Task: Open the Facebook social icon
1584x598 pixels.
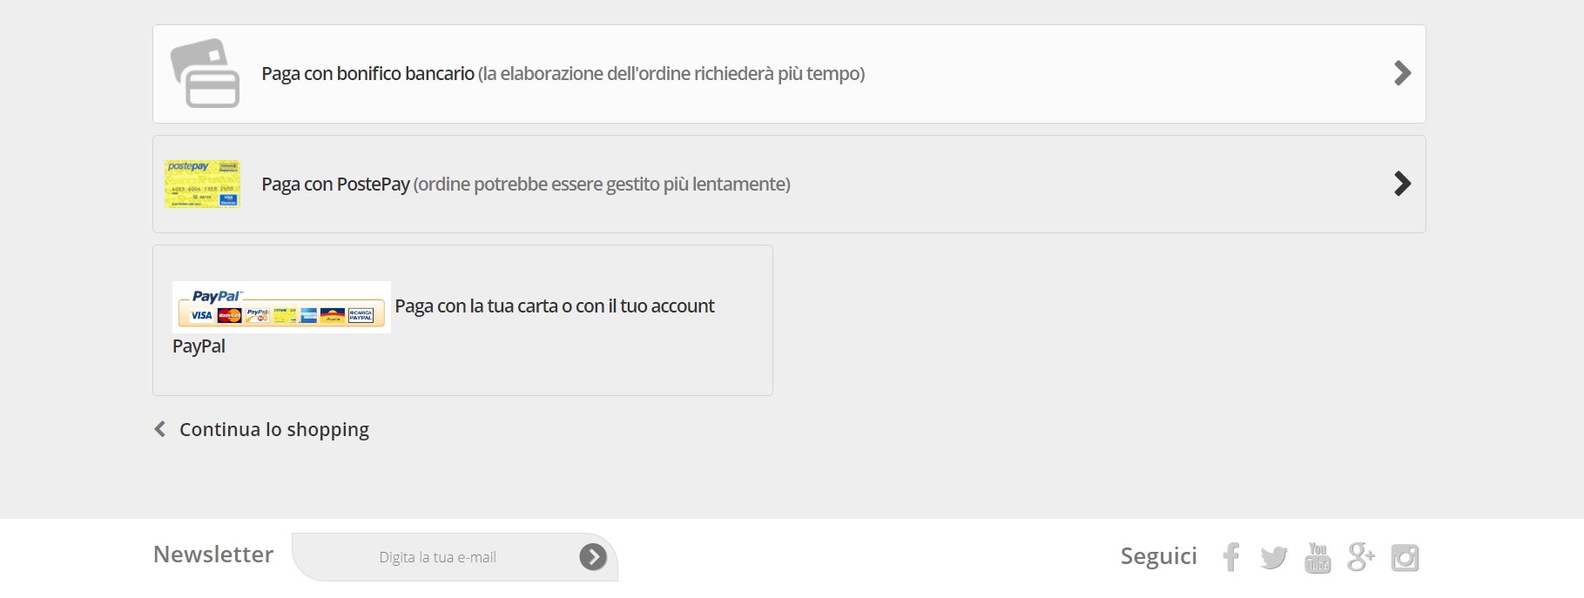Action: click(x=1230, y=557)
